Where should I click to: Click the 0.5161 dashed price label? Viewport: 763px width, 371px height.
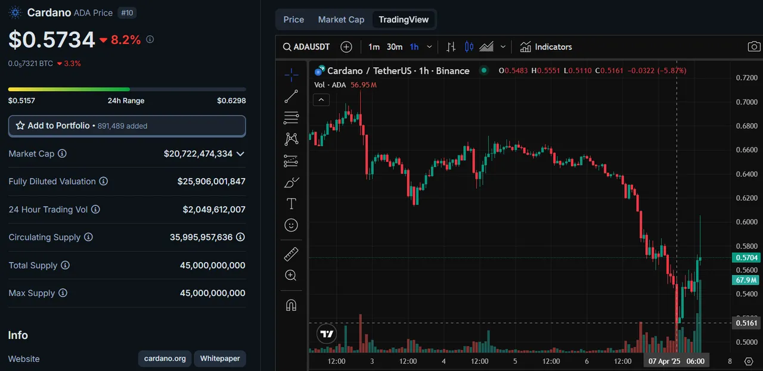(746, 323)
